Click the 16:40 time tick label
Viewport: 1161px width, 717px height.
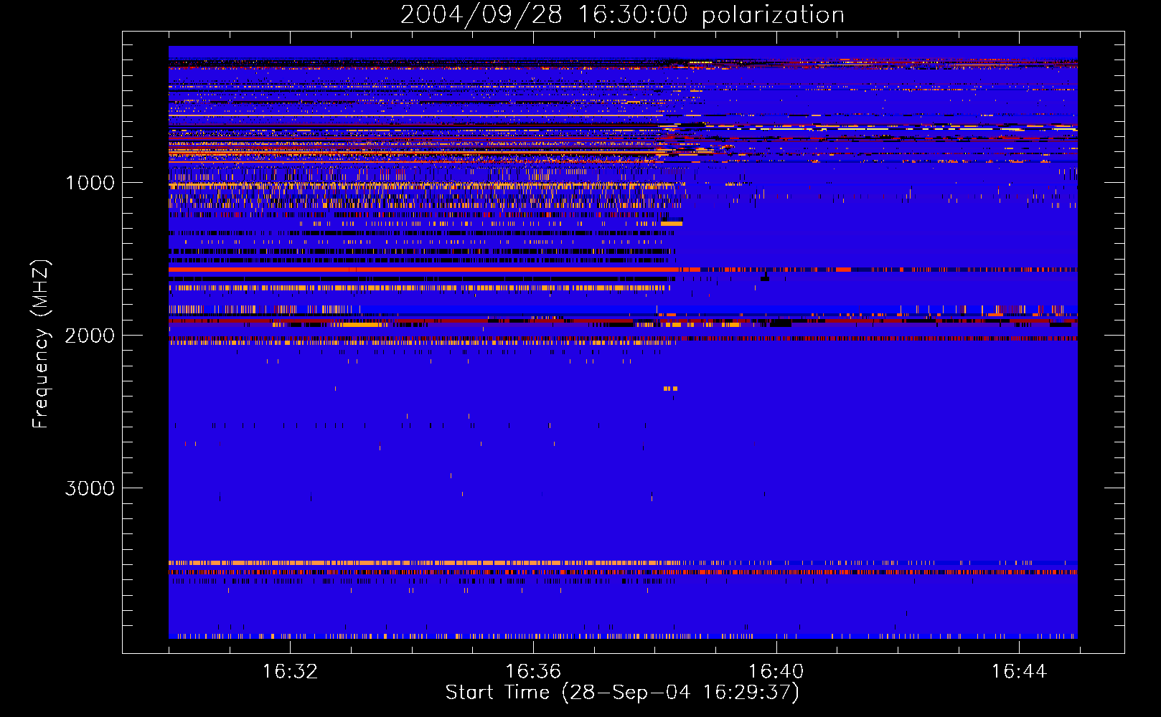point(776,672)
